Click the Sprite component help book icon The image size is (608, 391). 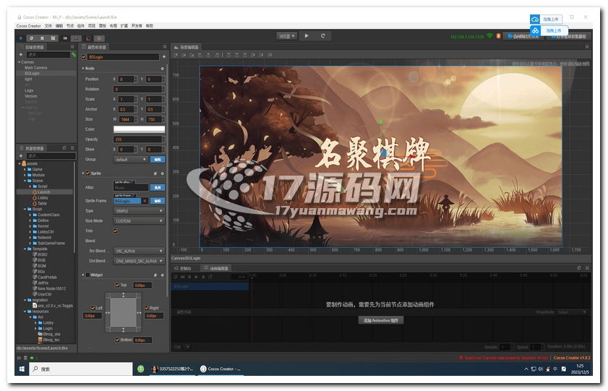tap(155, 173)
